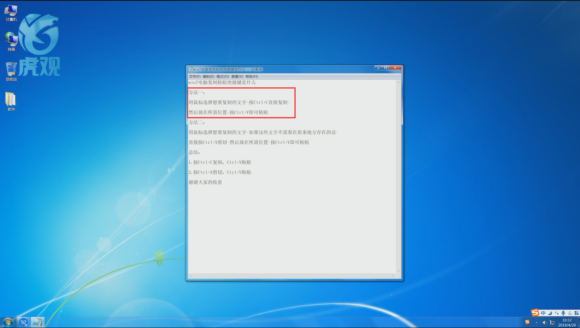Viewport: 580px width, 328px height.
Task: Click the large Sogou logo on IME bar
Action: coord(535,313)
